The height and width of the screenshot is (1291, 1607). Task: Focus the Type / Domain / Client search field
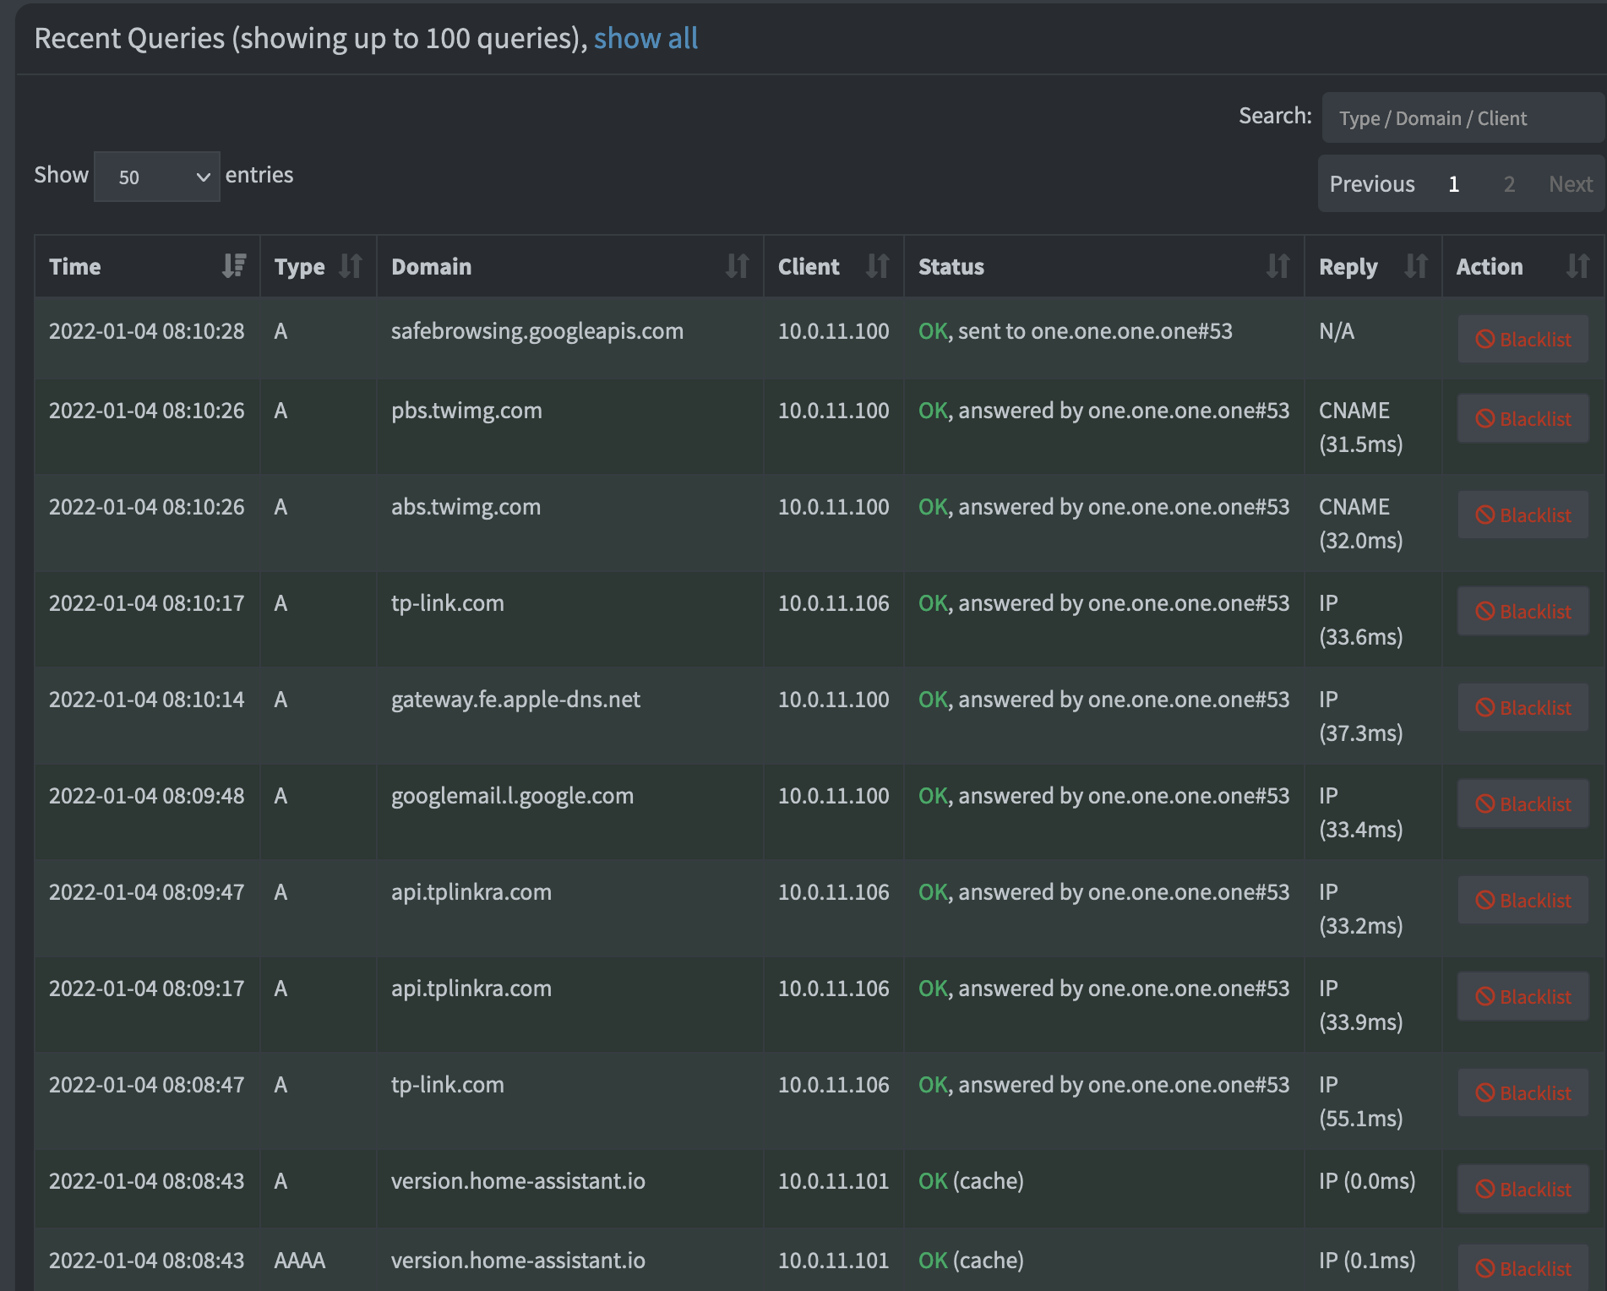pos(1463,118)
